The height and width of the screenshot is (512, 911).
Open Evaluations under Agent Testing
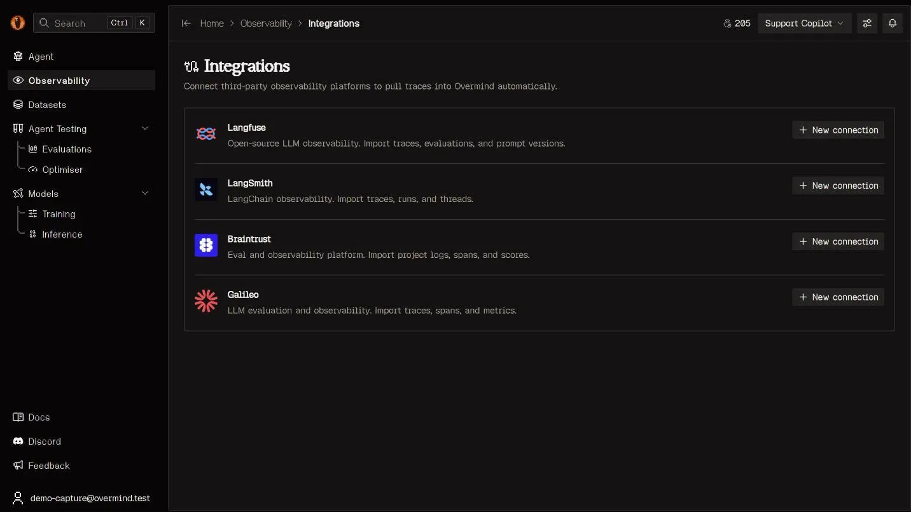tap(66, 149)
